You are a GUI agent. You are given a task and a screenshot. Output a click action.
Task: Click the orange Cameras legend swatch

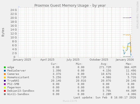pyautogui.click(x=5, y=74)
